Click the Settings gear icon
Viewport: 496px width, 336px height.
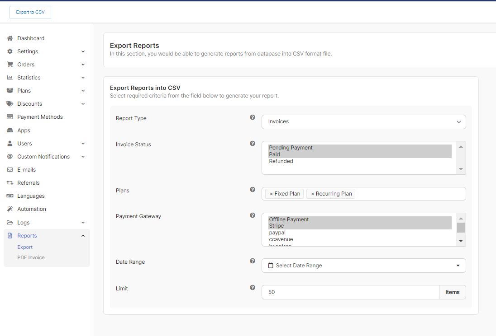tap(10, 51)
